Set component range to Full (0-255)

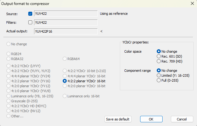159,80
